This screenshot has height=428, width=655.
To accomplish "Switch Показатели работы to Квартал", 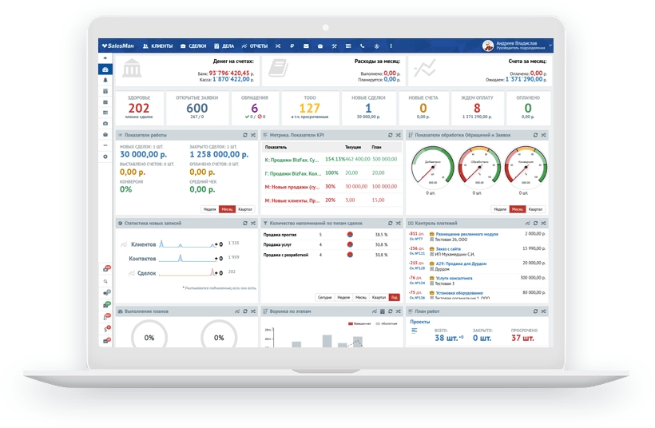I will coord(245,209).
